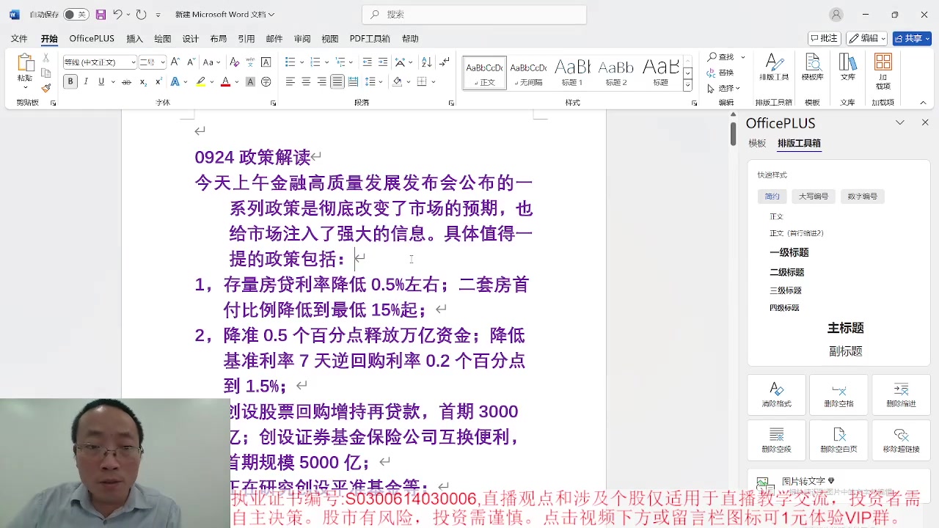Click the 共享 share button
939x528 pixels.
[911, 39]
